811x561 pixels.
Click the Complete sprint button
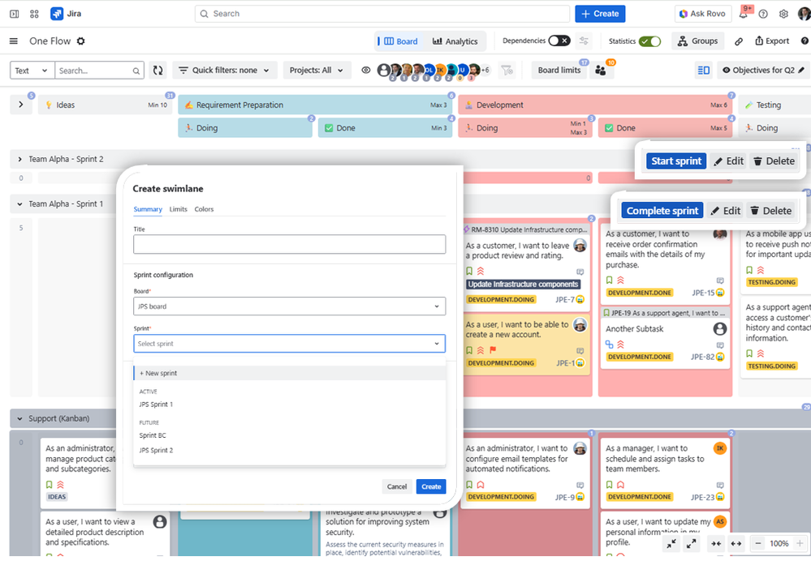[663, 210]
